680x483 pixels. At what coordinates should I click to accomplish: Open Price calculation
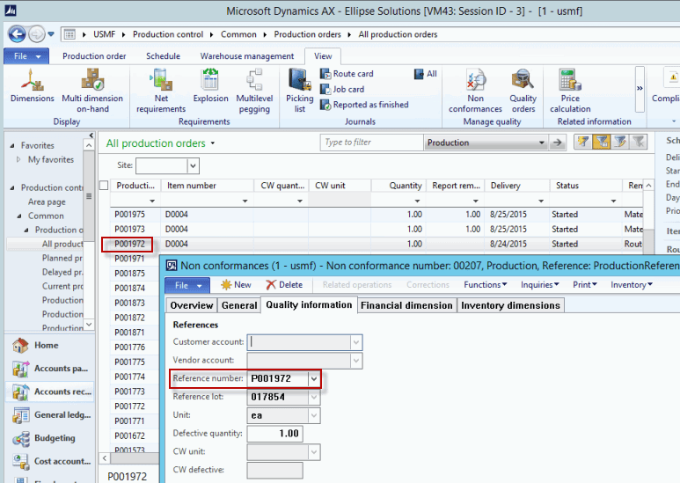click(570, 91)
